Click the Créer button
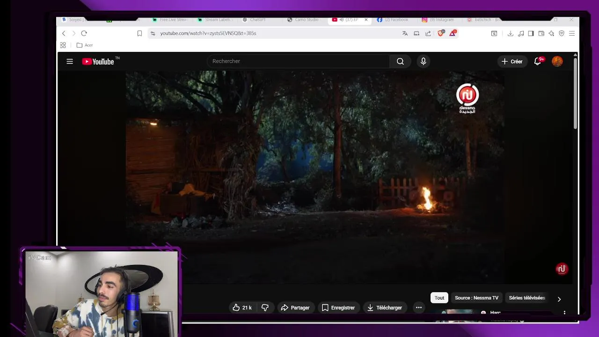 point(512,61)
